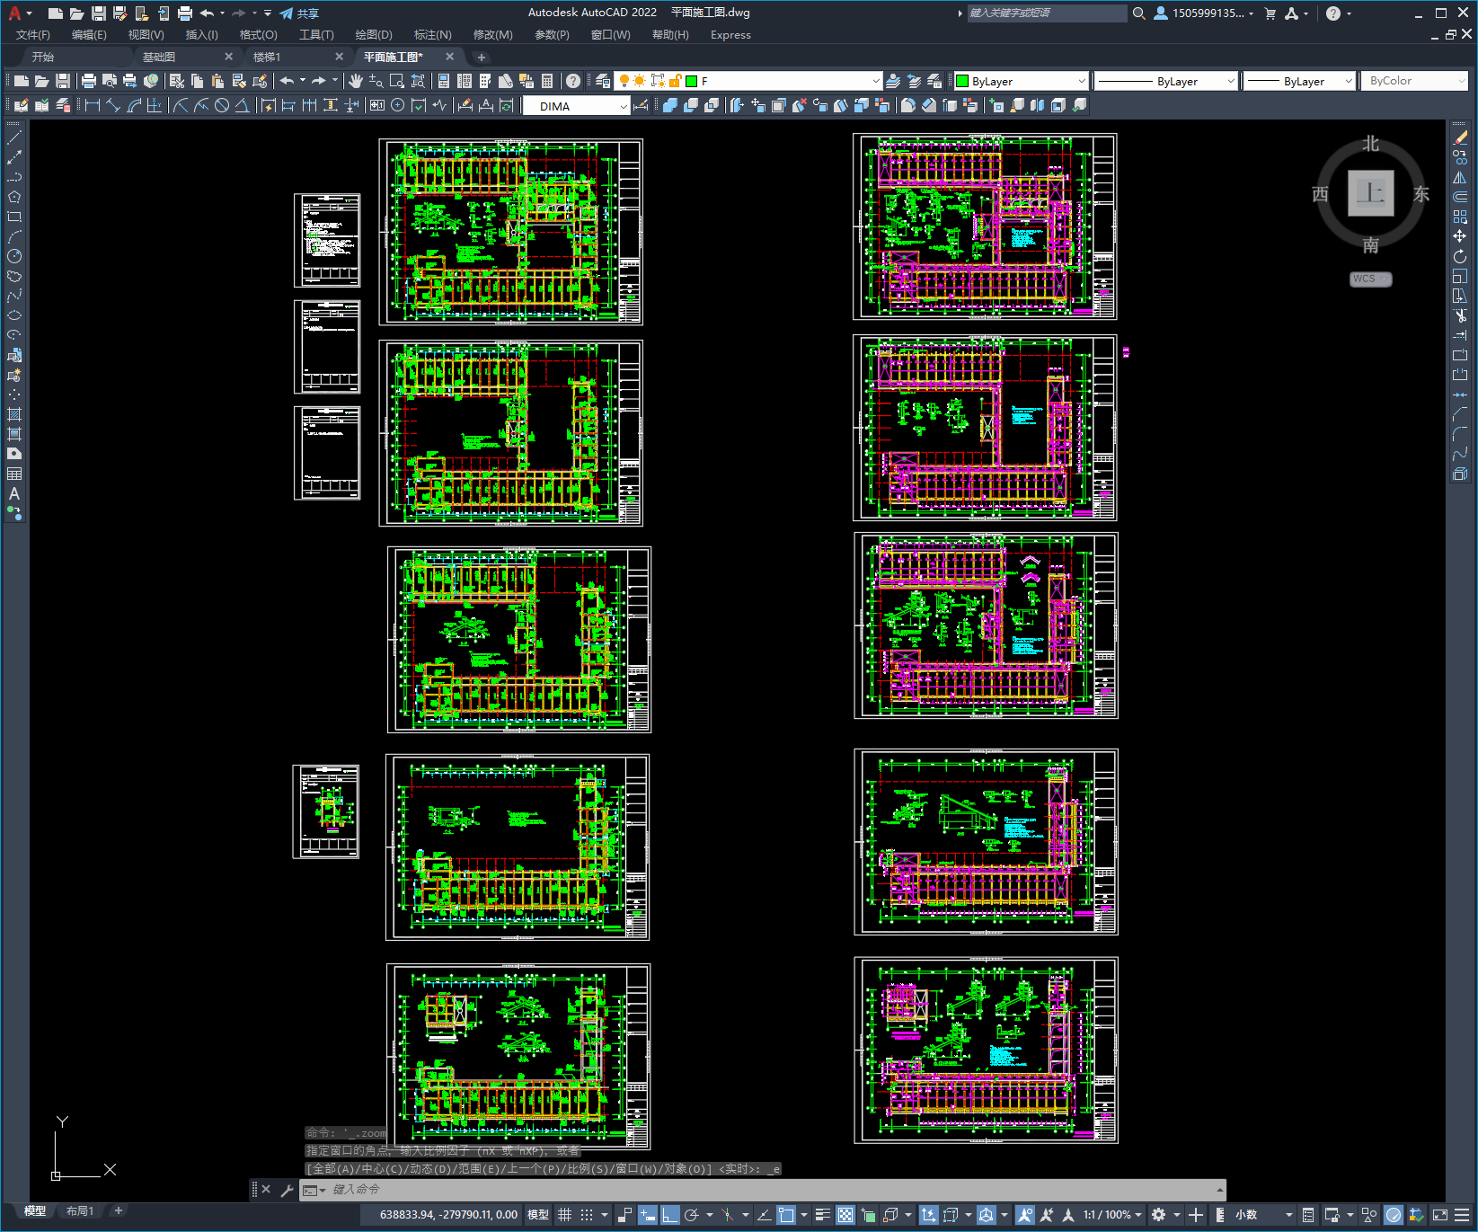
Task: Open the 绘图(D) menu
Action: pos(374,35)
